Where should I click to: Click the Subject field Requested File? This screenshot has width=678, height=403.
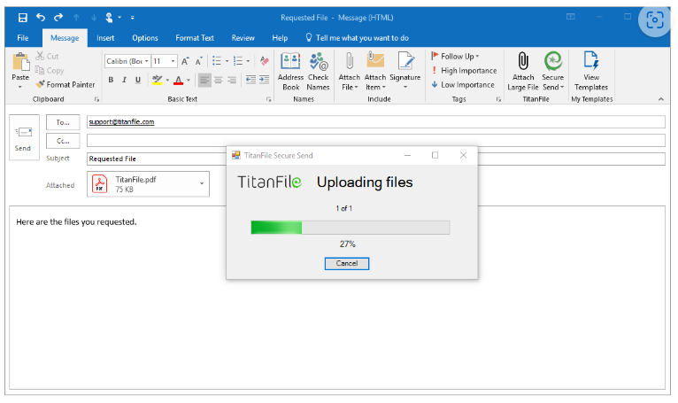point(376,159)
